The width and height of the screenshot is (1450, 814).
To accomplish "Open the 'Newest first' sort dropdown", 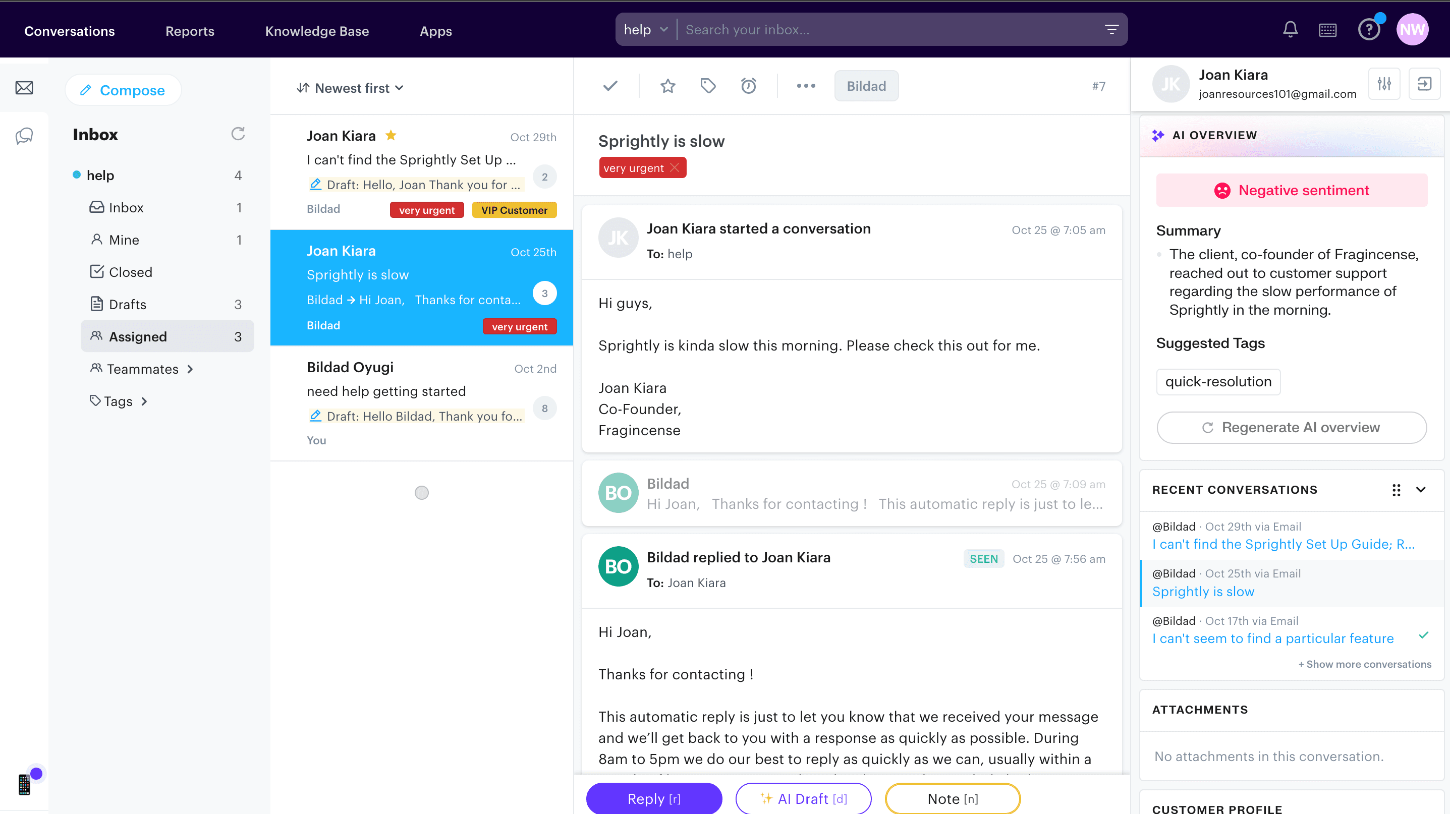I will [350, 88].
